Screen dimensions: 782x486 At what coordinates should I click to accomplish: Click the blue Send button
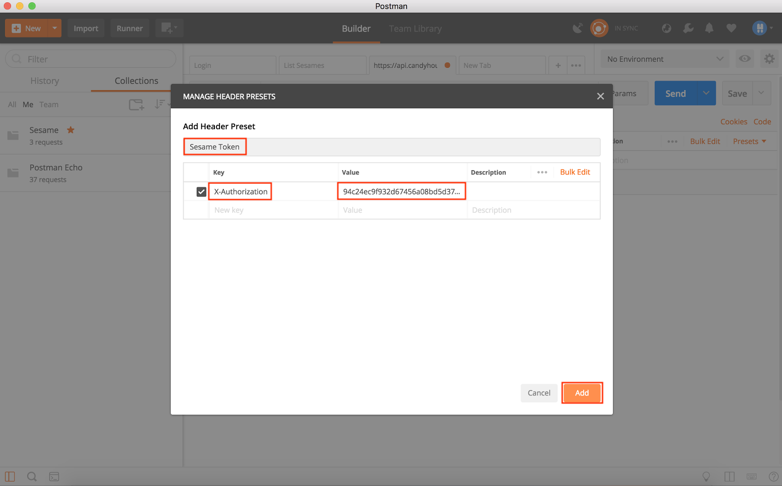pos(676,93)
